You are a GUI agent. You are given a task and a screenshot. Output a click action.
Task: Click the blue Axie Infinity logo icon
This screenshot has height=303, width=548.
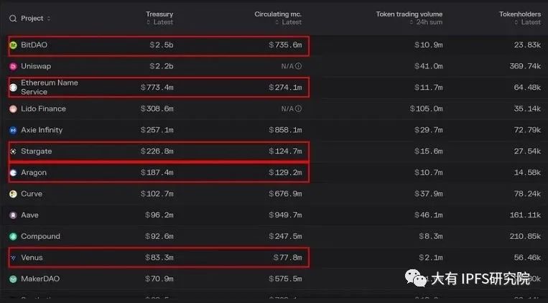tap(13, 131)
